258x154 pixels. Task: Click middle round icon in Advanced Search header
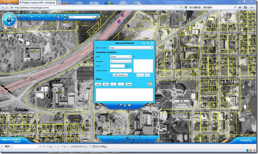(x=148, y=43)
